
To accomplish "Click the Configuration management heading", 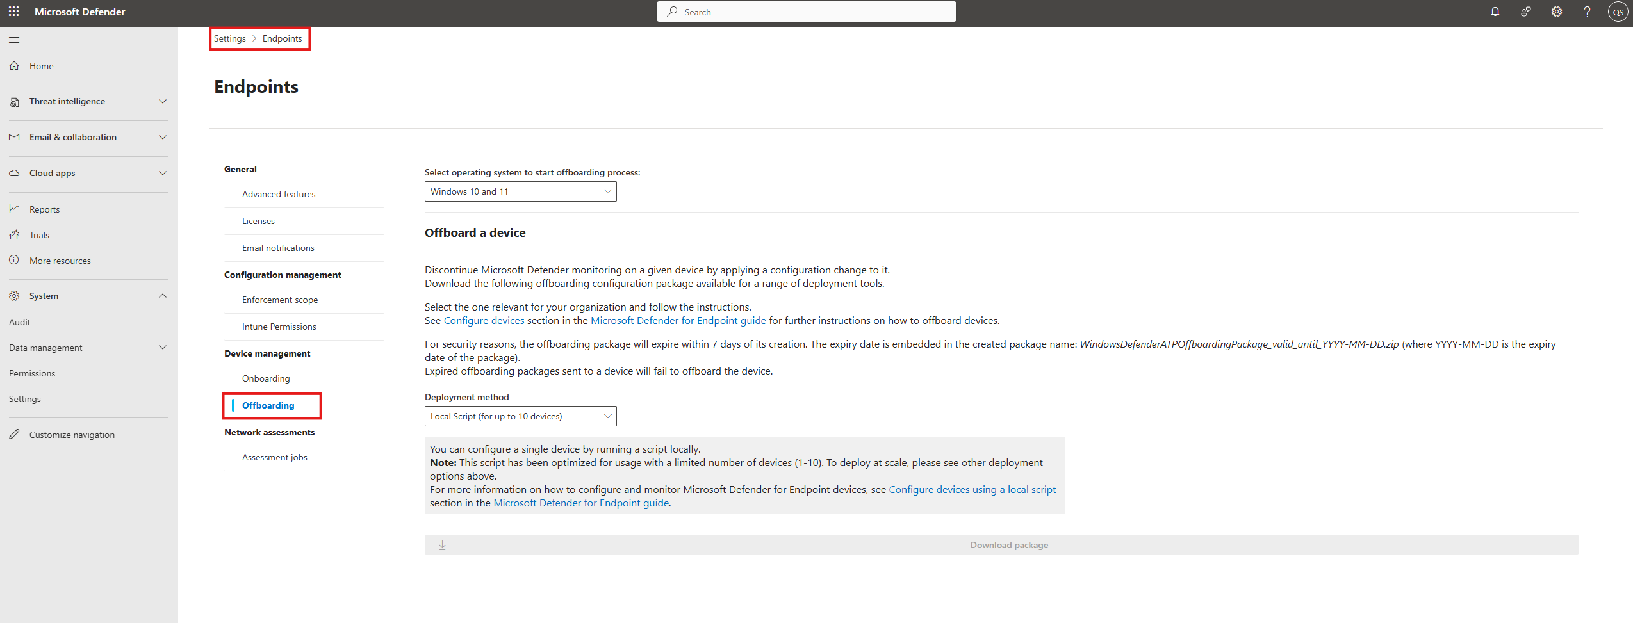I will (283, 275).
